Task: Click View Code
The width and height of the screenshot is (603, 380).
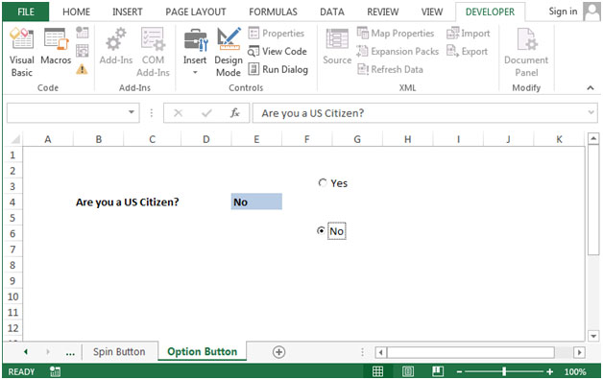Action: pyautogui.click(x=277, y=51)
